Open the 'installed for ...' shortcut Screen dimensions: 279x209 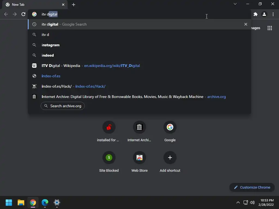[x=109, y=132]
